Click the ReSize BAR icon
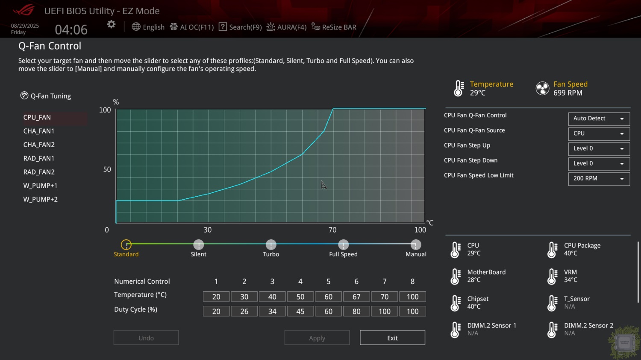The image size is (641, 360). tap(316, 27)
